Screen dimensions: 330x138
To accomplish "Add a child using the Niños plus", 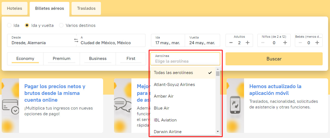I will 285,43.
